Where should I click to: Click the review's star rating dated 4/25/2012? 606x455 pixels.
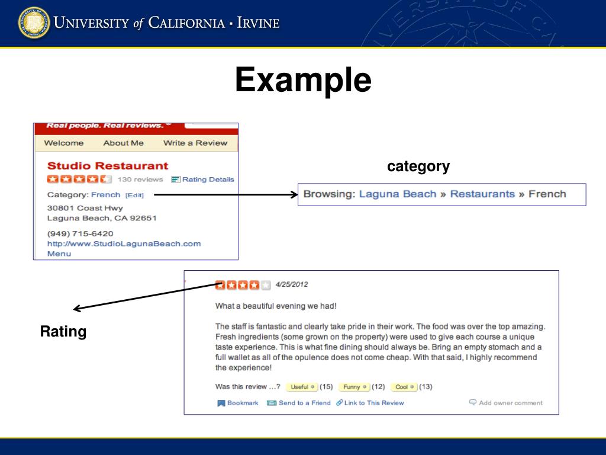(243, 285)
